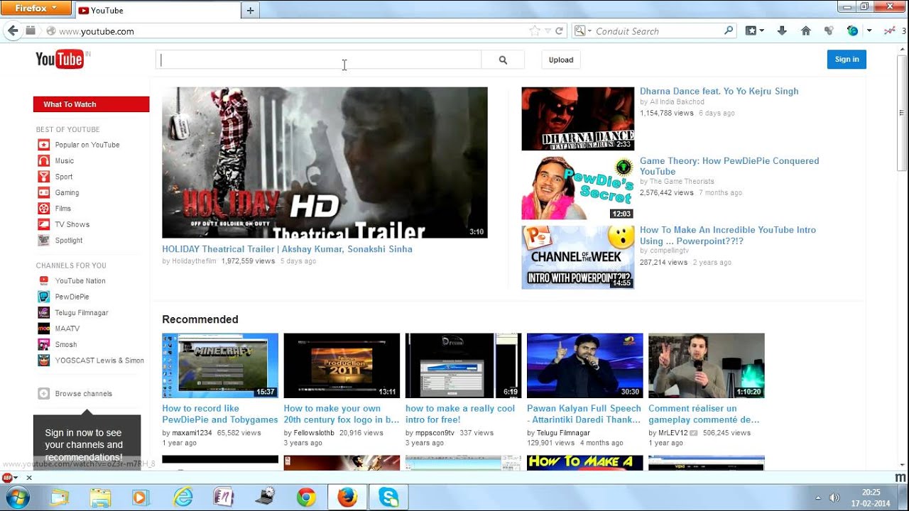Image resolution: width=909 pixels, height=511 pixels.
Task: Open the Firefox menu button dropdown
Action: [36, 9]
